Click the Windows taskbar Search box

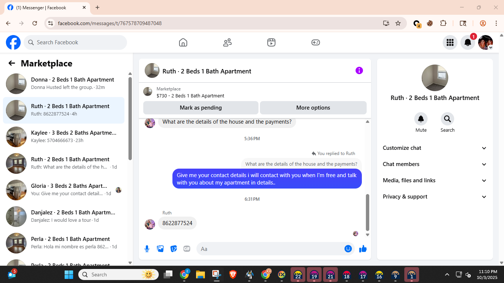coord(119,275)
